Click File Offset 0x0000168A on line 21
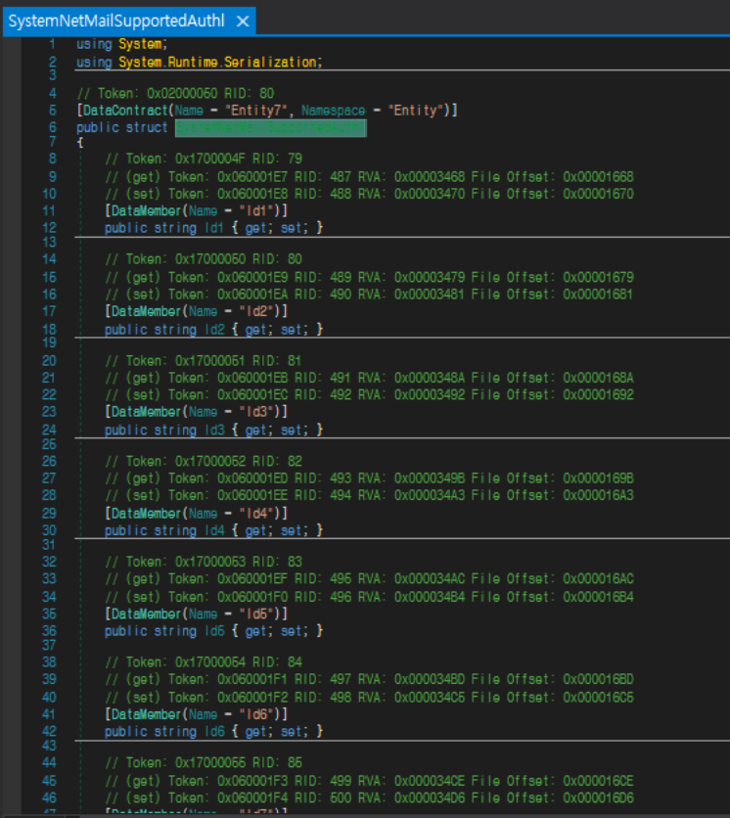This screenshot has width=730, height=818. [598, 378]
